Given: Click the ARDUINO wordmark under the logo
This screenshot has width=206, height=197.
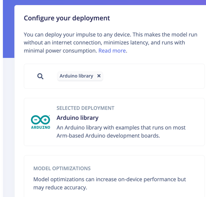Looking at the screenshot, I should point(40,128).
